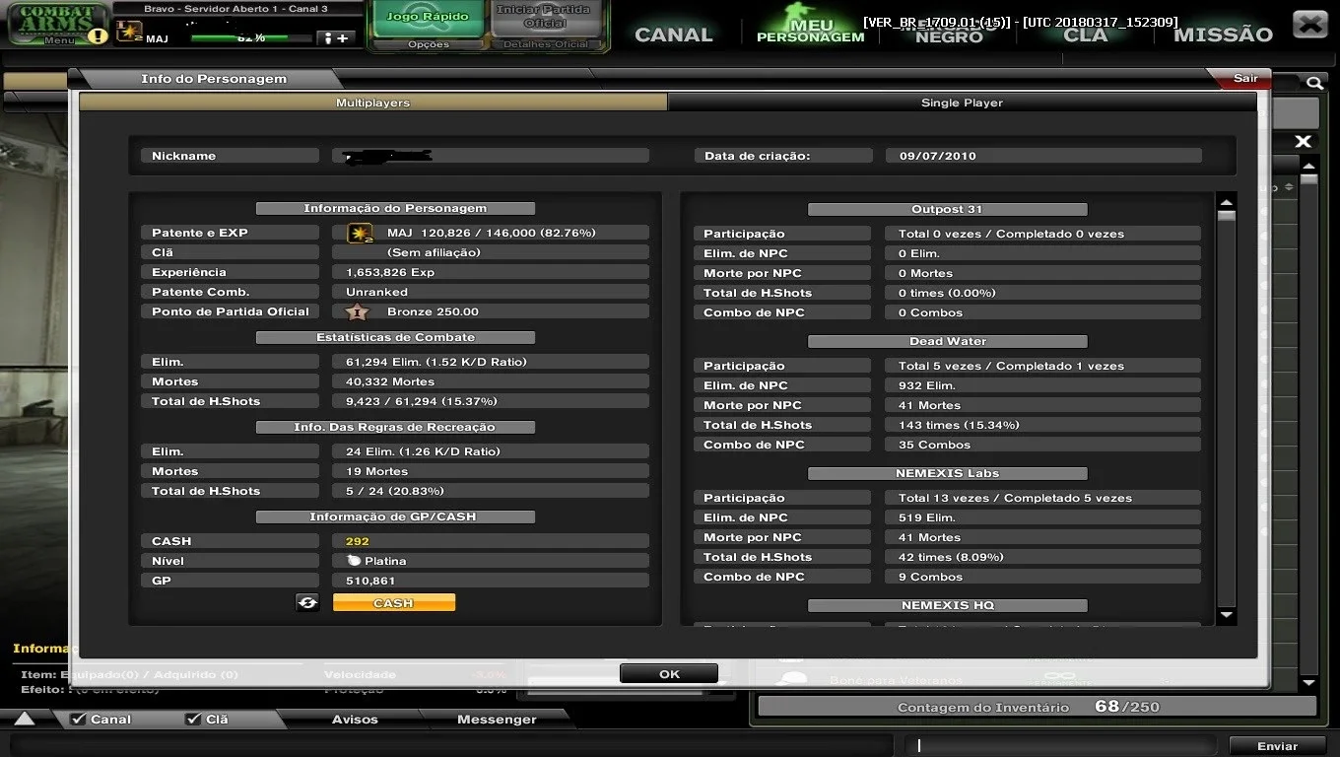
Task: Click the Sair exit button
Action: pyautogui.click(x=1244, y=79)
